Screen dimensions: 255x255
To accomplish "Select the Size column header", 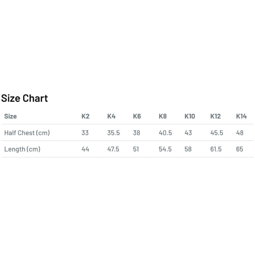I will tap(11, 116).
